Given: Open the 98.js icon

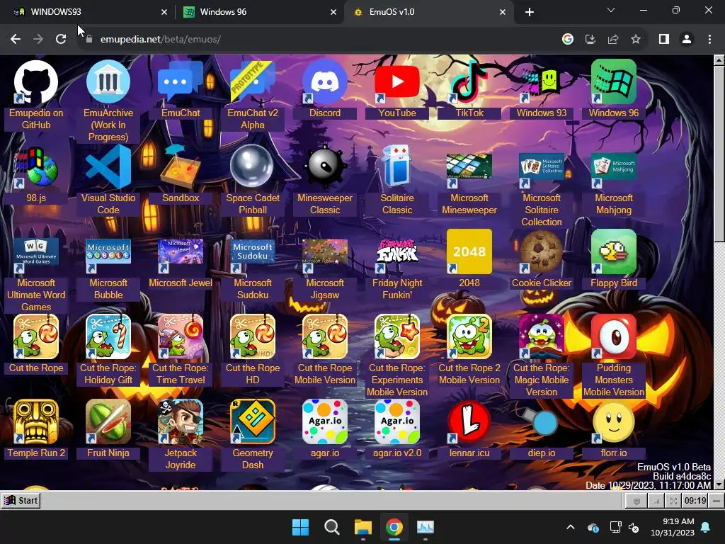Looking at the screenshot, I should click(x=36, y=167).
